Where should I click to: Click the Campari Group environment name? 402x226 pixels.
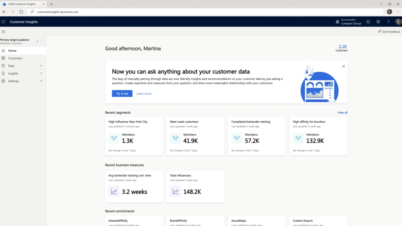pyautogui.click(x=351, y=24)
